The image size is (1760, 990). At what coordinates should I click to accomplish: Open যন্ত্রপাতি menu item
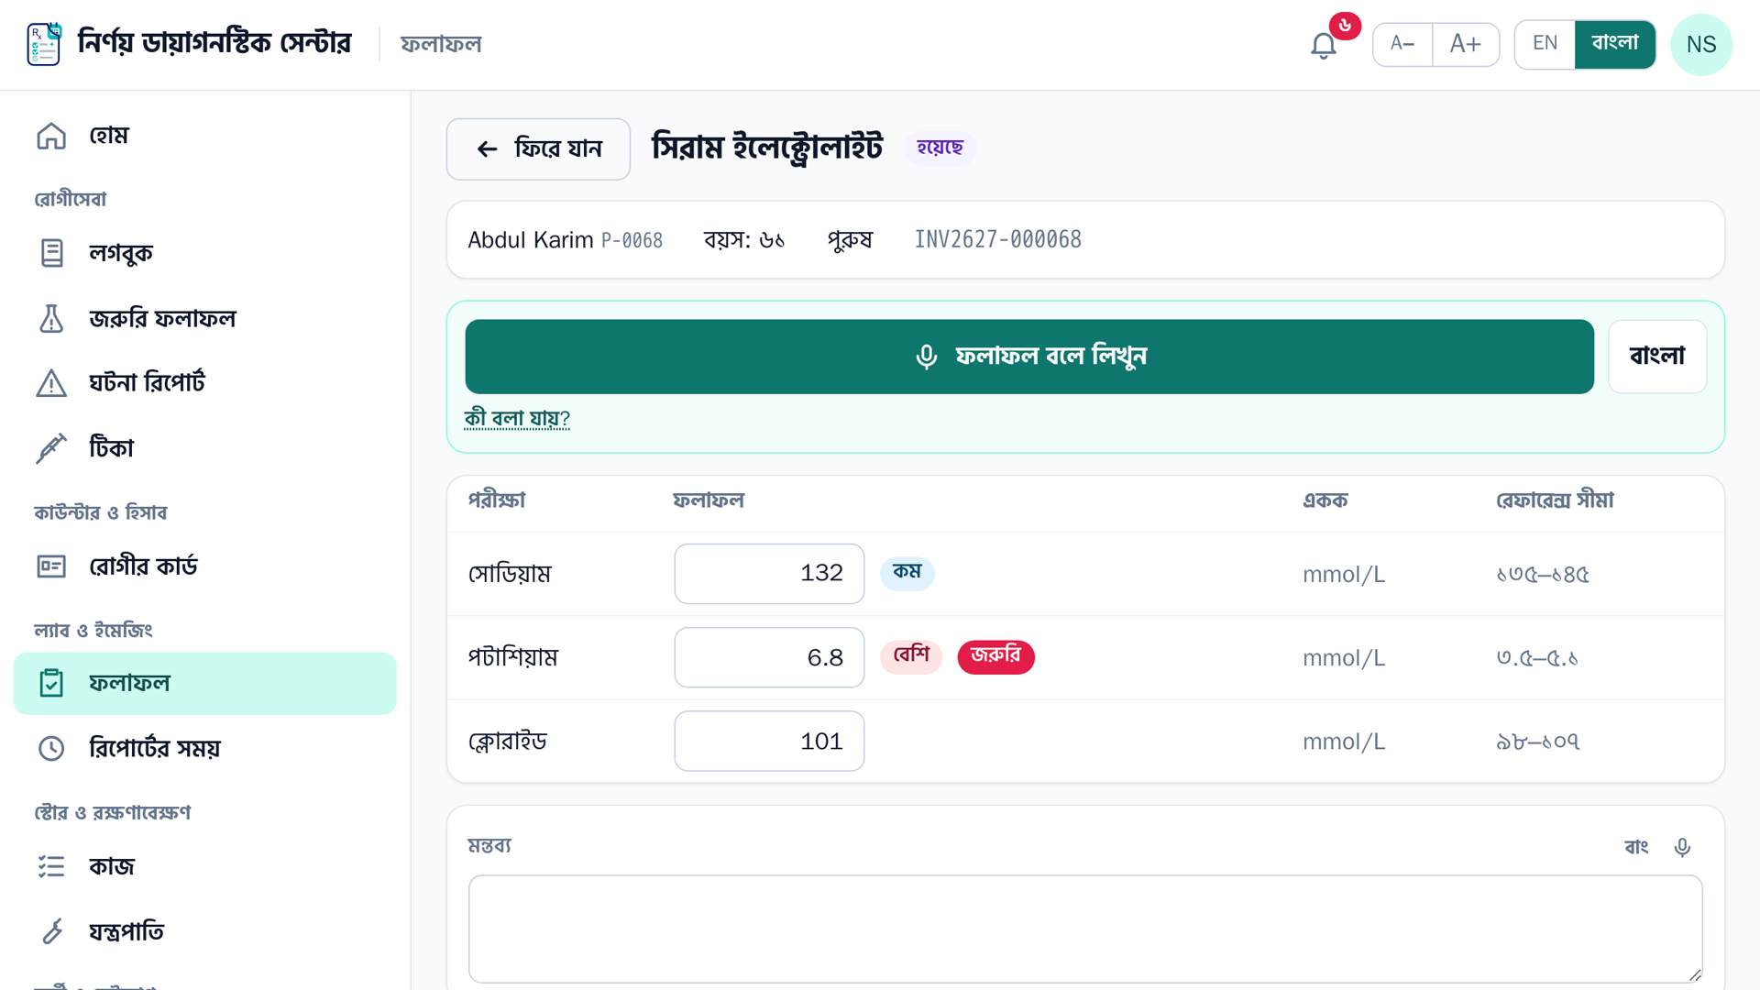(x=204, y=931)
